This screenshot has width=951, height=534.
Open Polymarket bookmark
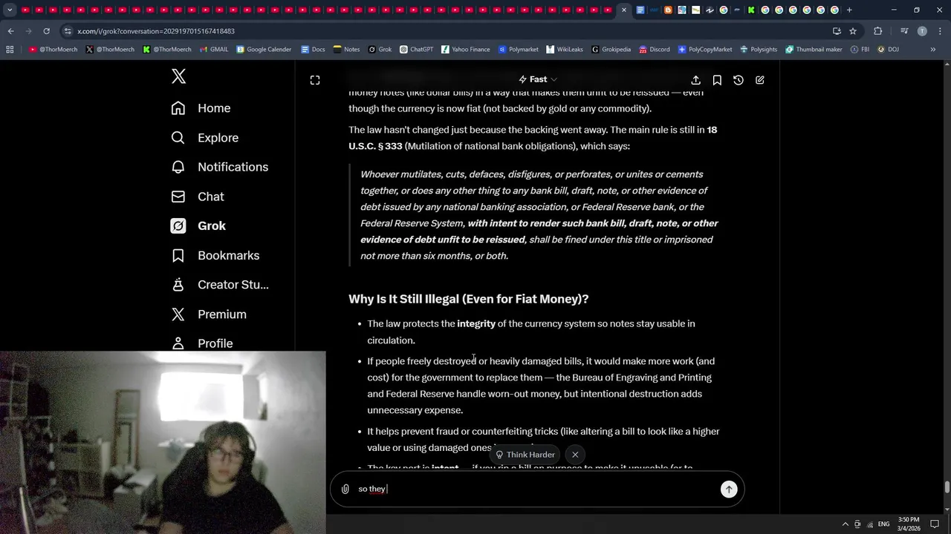point(518,50)
